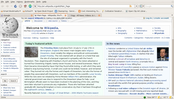Click the Wikipedia globe logo
The image size is (174, 99).
coord(10,25)
